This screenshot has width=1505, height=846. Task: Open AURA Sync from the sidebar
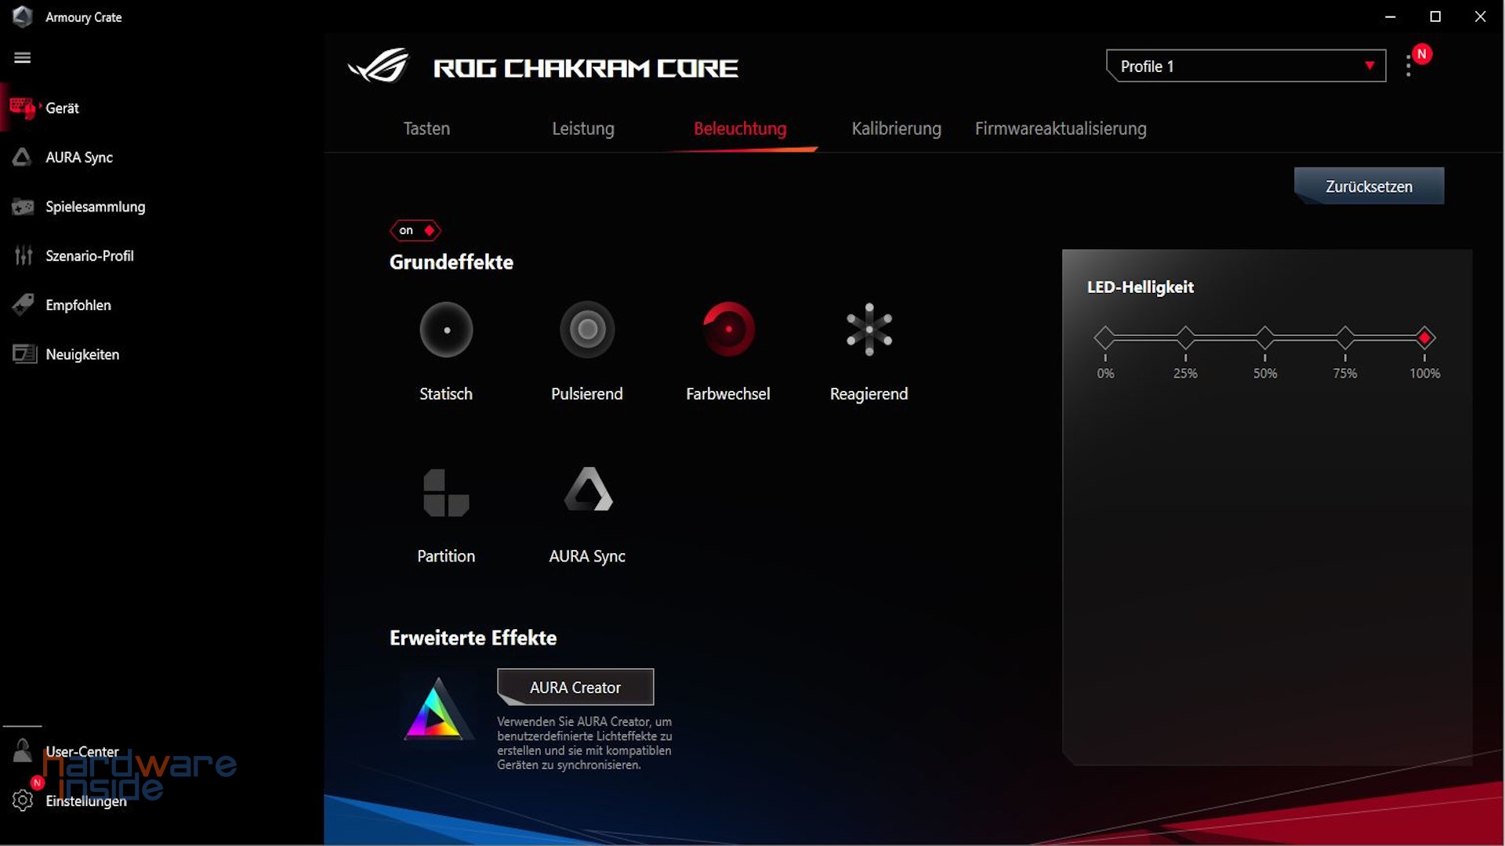78,157
